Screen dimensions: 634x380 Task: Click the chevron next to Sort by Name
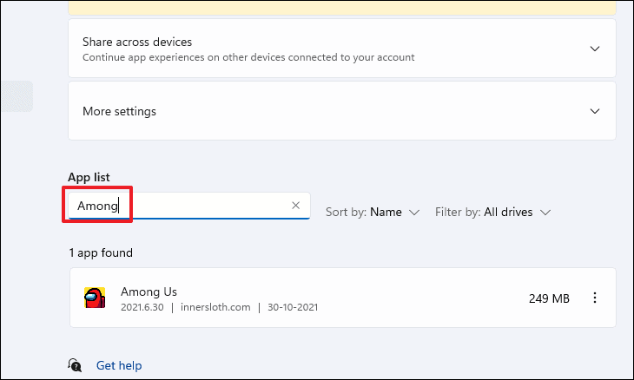414,213
